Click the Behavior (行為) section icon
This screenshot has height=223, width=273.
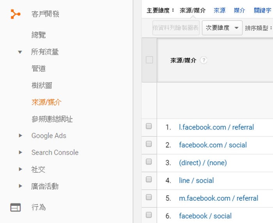pyautogui.click(x=16, y=207)
